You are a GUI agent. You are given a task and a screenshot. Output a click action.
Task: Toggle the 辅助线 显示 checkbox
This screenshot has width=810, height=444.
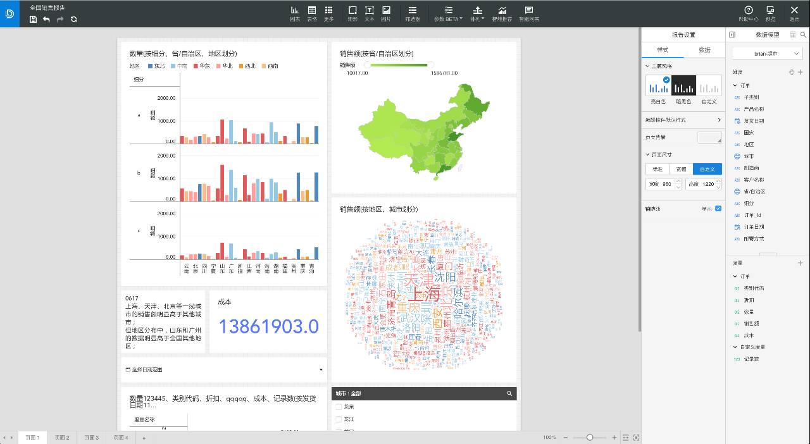click(718, 208)
